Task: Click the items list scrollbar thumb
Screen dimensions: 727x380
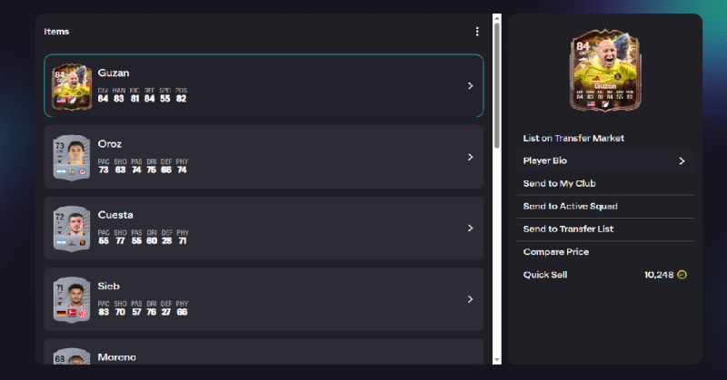Action: click(496, 82)
